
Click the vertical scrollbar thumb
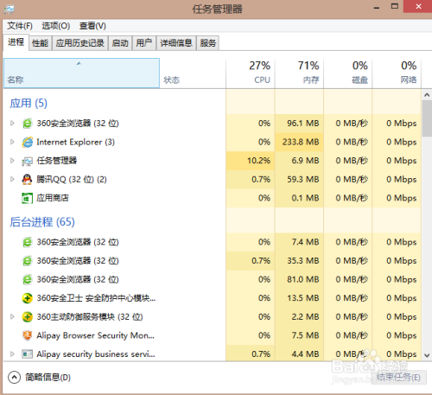pyautogui.click(x=427, y=118)
